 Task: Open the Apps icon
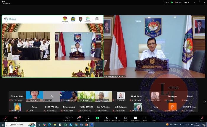pyautogui.click(x=126, y=118)
